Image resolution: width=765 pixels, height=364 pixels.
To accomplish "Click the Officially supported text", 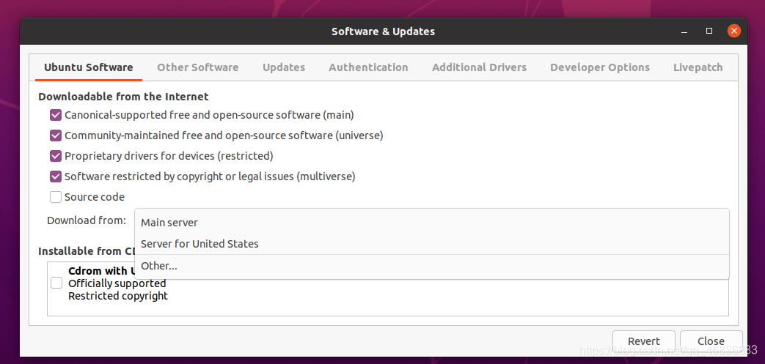I will [117, 283].
